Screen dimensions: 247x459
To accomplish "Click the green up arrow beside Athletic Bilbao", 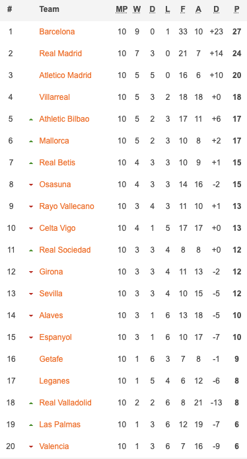I will tap(31, 120).
